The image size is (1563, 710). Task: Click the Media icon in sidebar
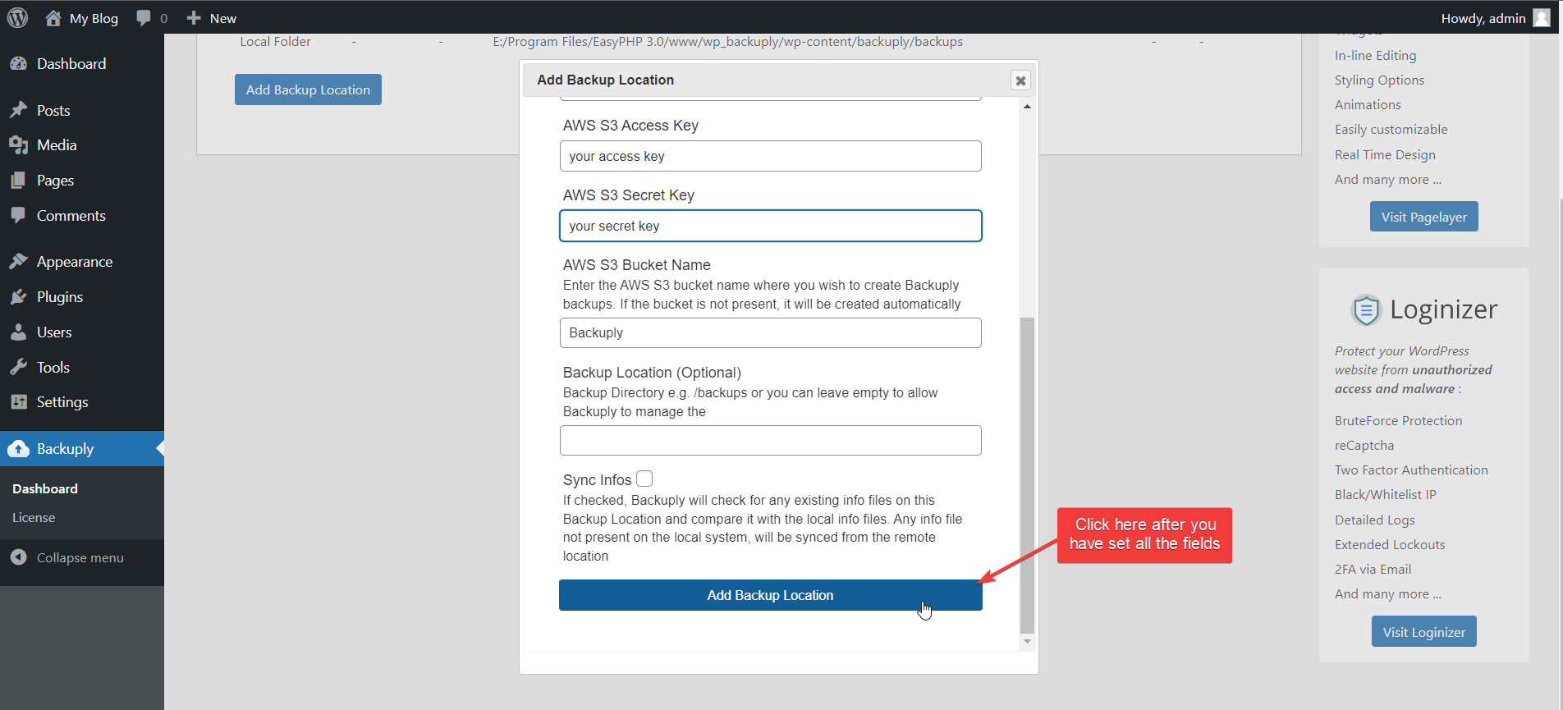(19, 145)
